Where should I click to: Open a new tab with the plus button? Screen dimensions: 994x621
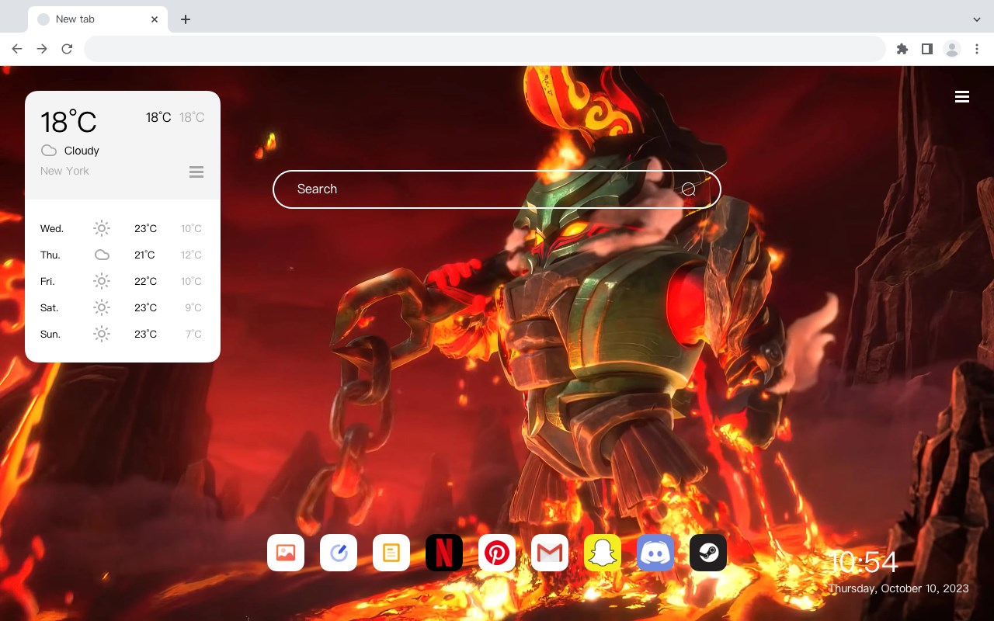185,19
